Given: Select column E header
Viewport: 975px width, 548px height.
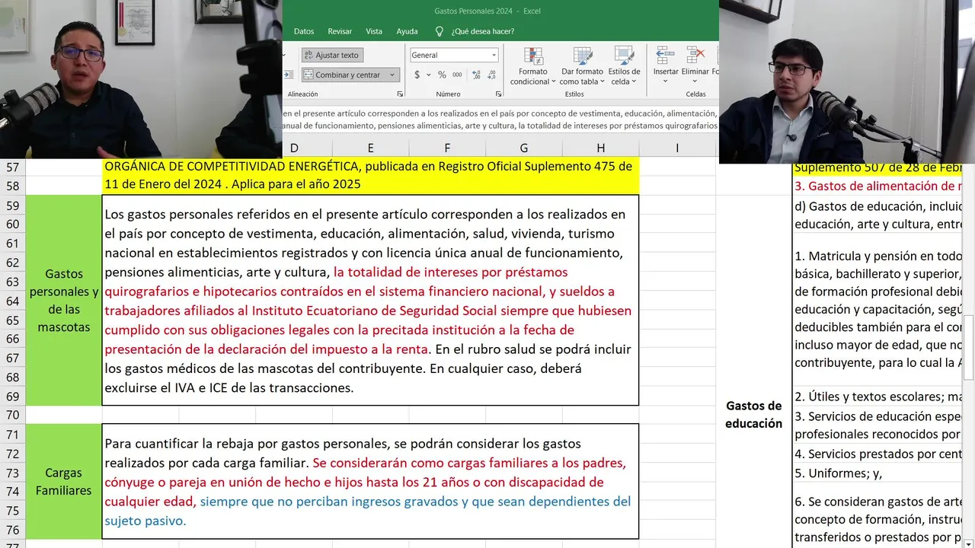Looking at the screenshot, I should tap(370, 148).
